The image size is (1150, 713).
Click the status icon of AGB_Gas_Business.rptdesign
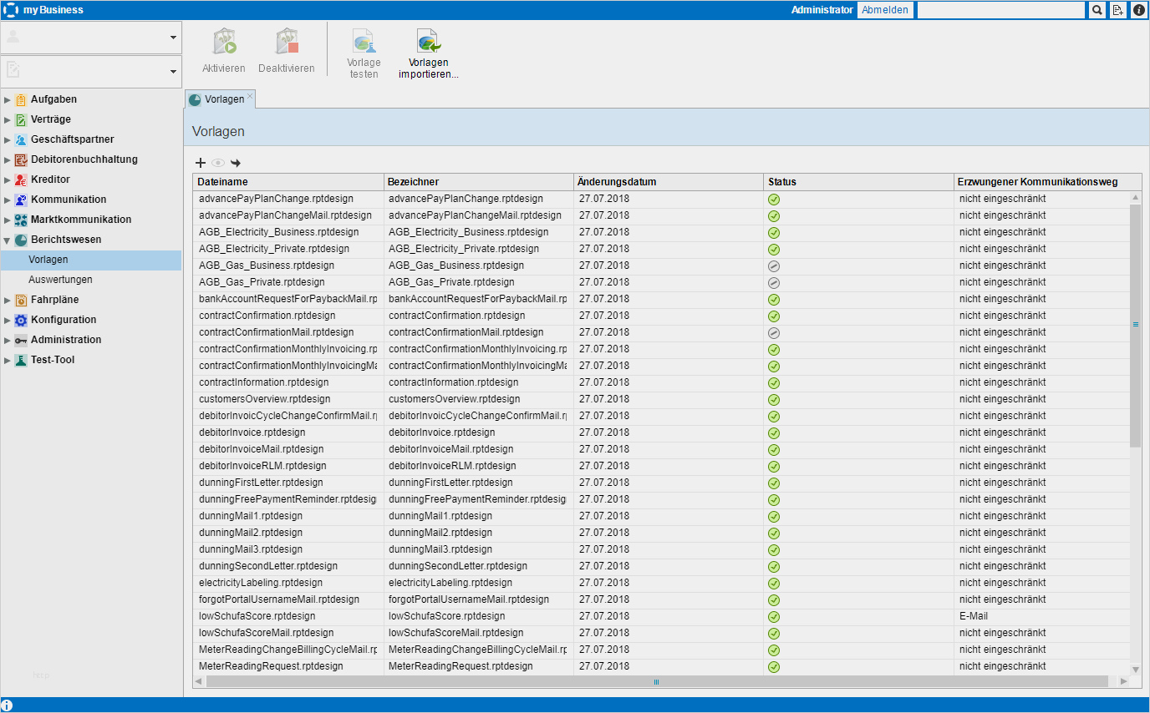pos(774,265)
